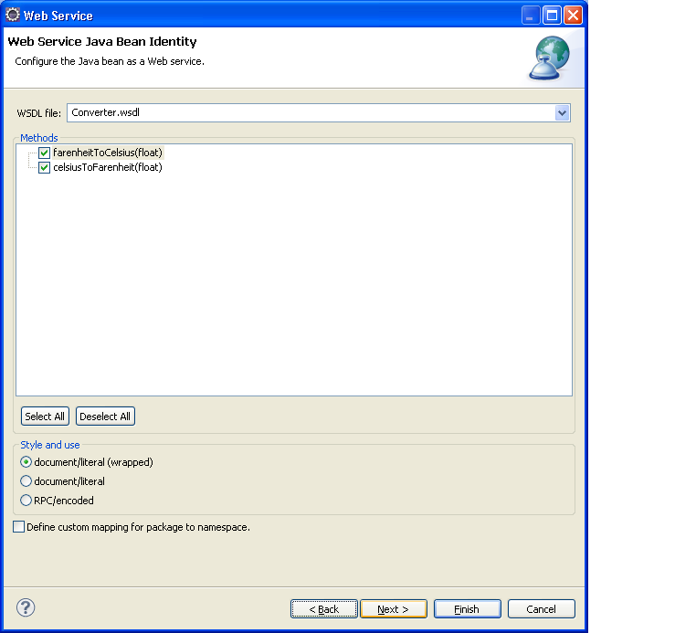Viewport: 696px width, 633px height.
Task: Choose the document/literal radio button
Action: tap(26, 481)
